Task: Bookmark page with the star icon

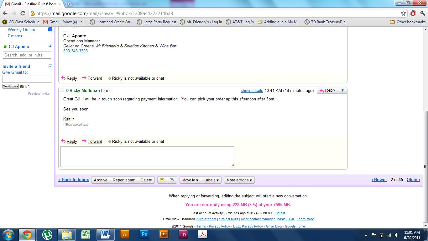Action: click(x=403, y=13)
